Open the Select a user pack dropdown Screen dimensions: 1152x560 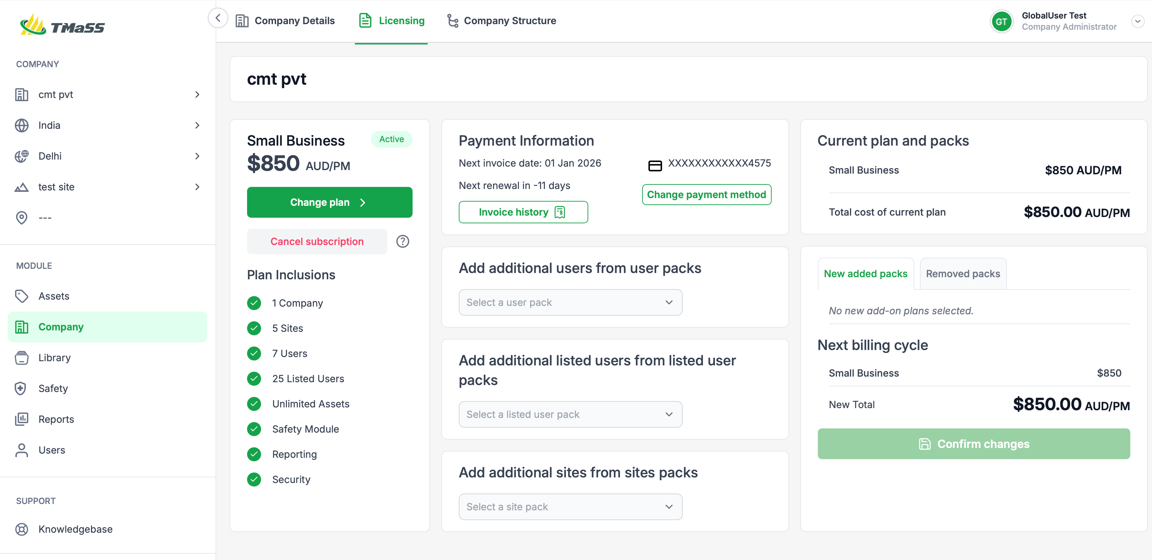(x=570, y=302)
